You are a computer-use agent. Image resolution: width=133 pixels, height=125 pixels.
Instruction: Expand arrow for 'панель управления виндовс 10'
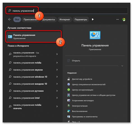[x=57, y=84]
